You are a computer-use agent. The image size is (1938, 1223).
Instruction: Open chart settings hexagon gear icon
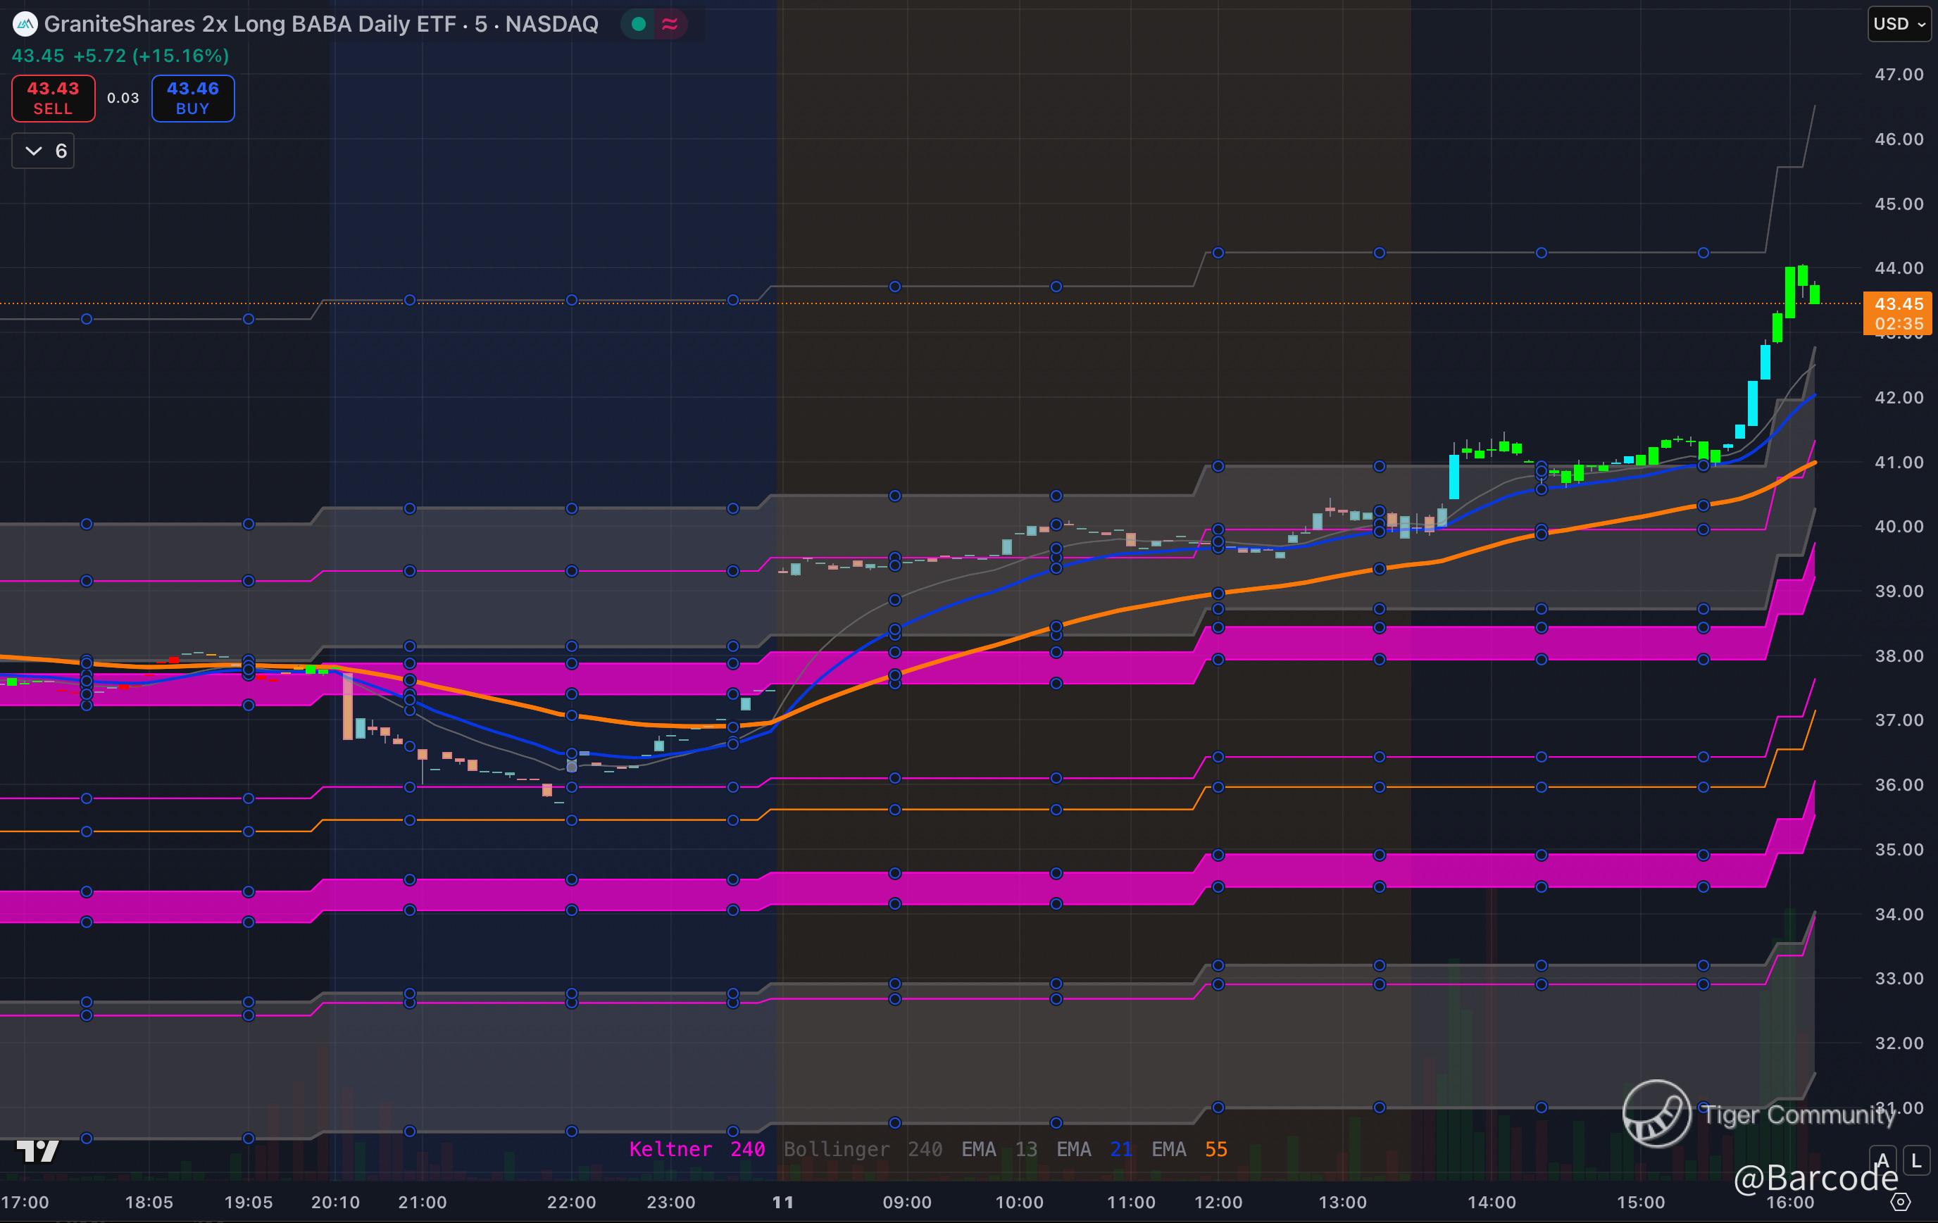(x=1900, y=1202)
